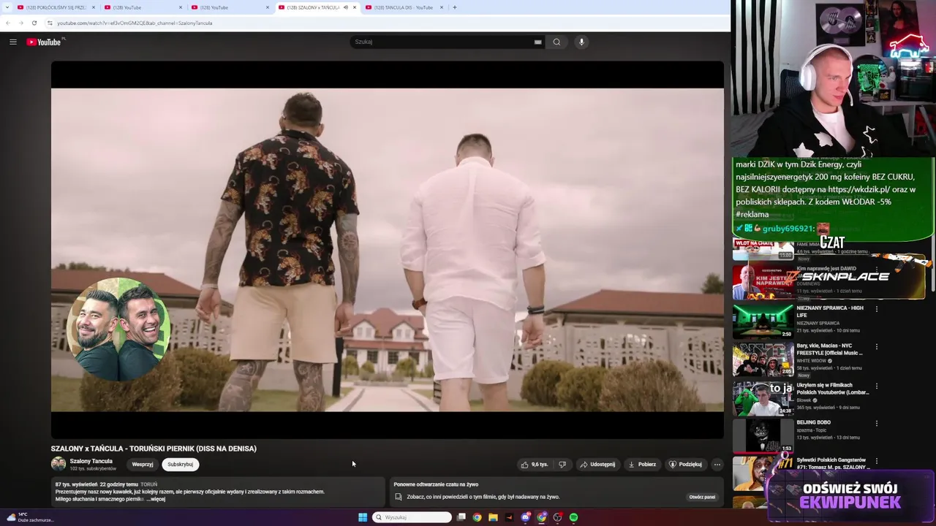Image resolution: width=936 pixels, height=526 pixels.
Task: Go back in browser history
Action: pyautogui.click(x=8, y=23)
